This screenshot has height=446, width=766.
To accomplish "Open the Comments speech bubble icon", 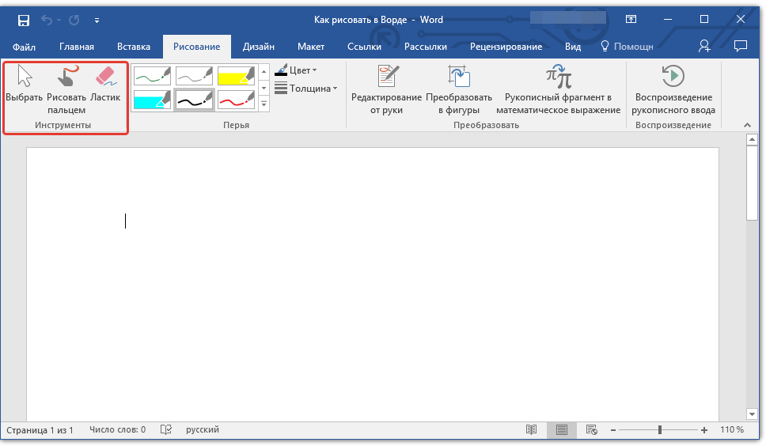I will tap(741, 47).
